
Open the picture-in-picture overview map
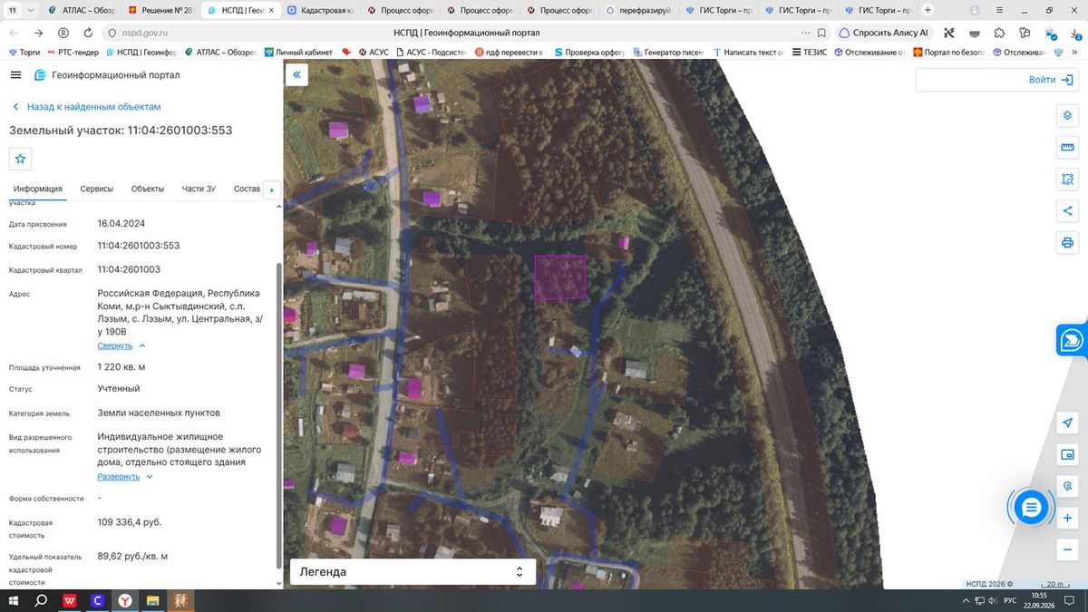pyautogui.click(x=1067, y=455)
